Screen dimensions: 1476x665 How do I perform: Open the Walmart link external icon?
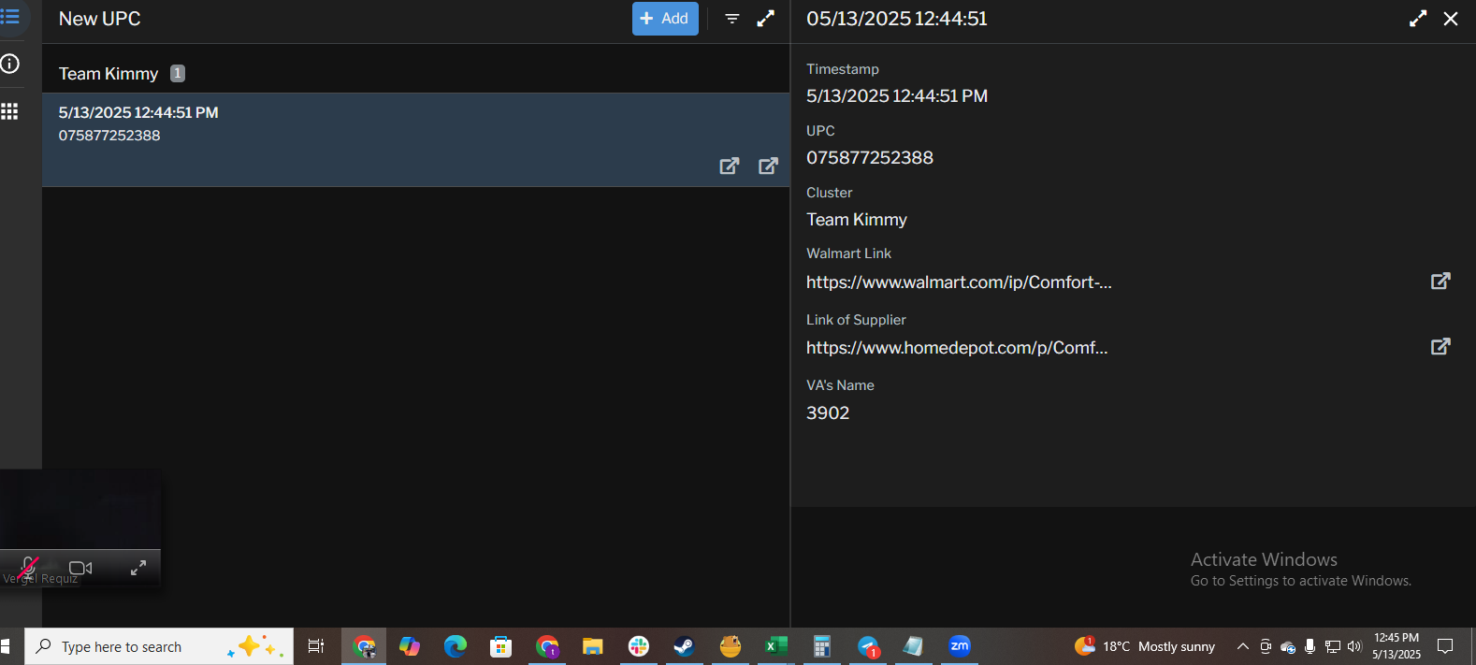(1440, 281)
